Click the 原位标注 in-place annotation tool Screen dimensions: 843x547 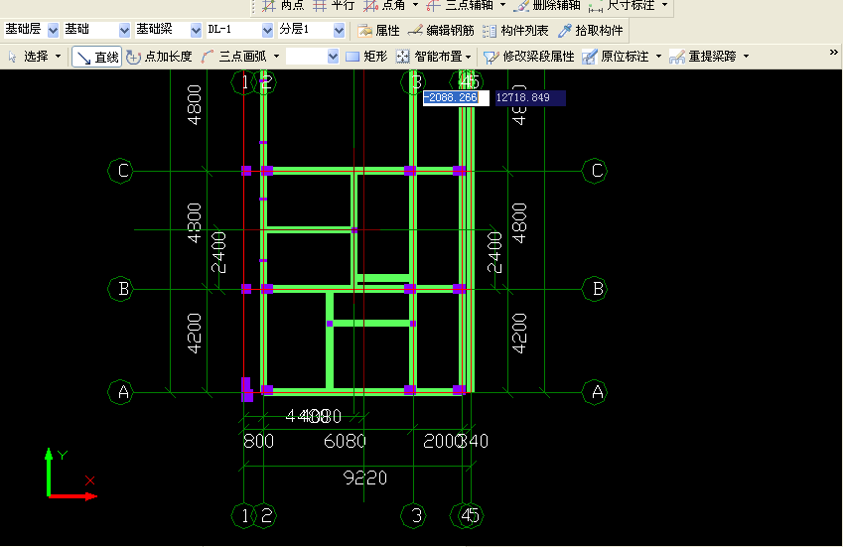(x=615, y=57)
